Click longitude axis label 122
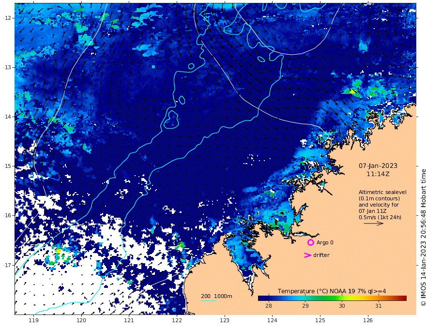The width and height of the screenshot is (426, 329). [177, 321]
